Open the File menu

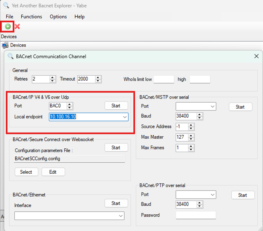click(x=9, y=17)
